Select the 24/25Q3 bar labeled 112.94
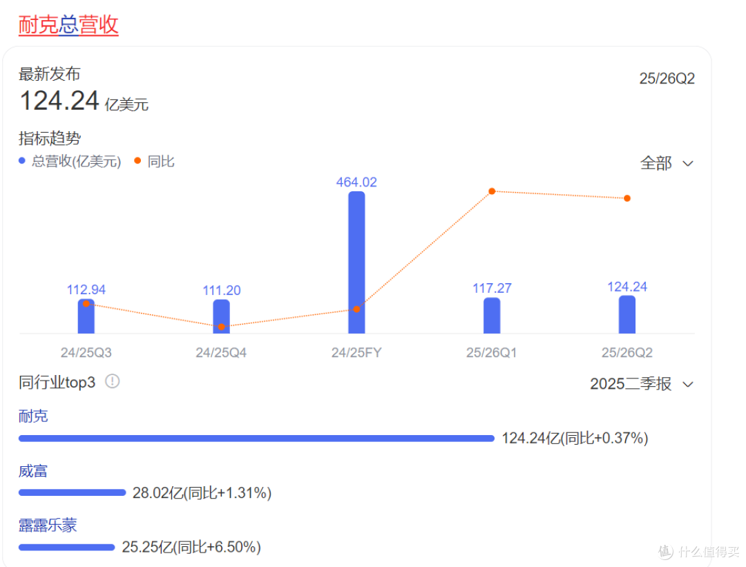Image resolution: width=746 pixels, height=567 pixels. coord(86,316)
